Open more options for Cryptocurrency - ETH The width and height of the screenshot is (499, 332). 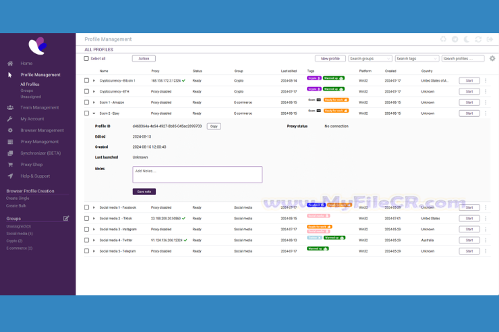point(486,91)
